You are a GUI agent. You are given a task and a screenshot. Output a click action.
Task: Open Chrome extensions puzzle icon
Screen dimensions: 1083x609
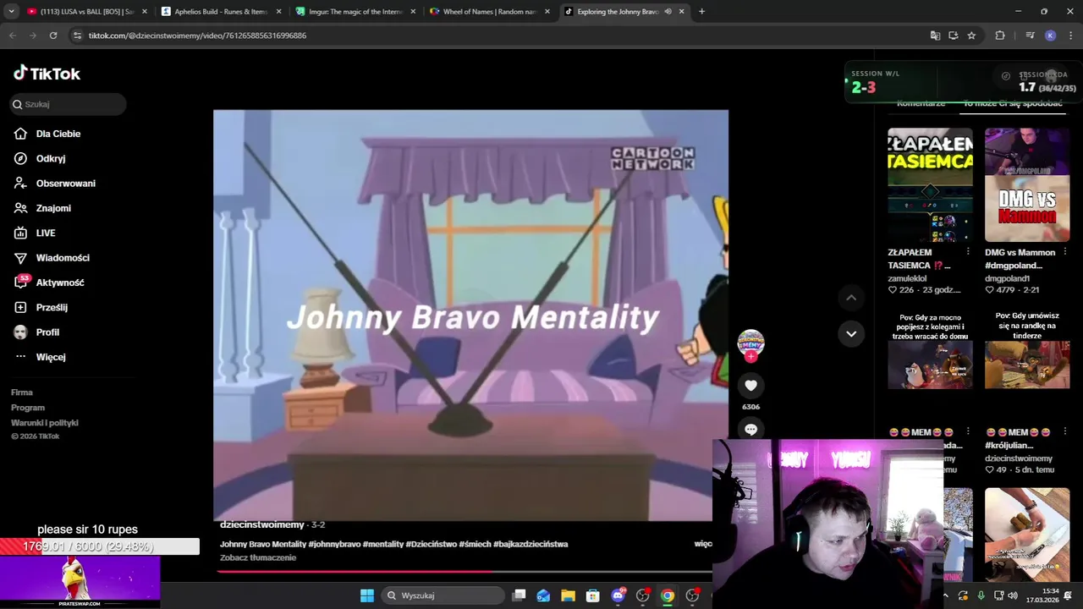pos(999,36)
